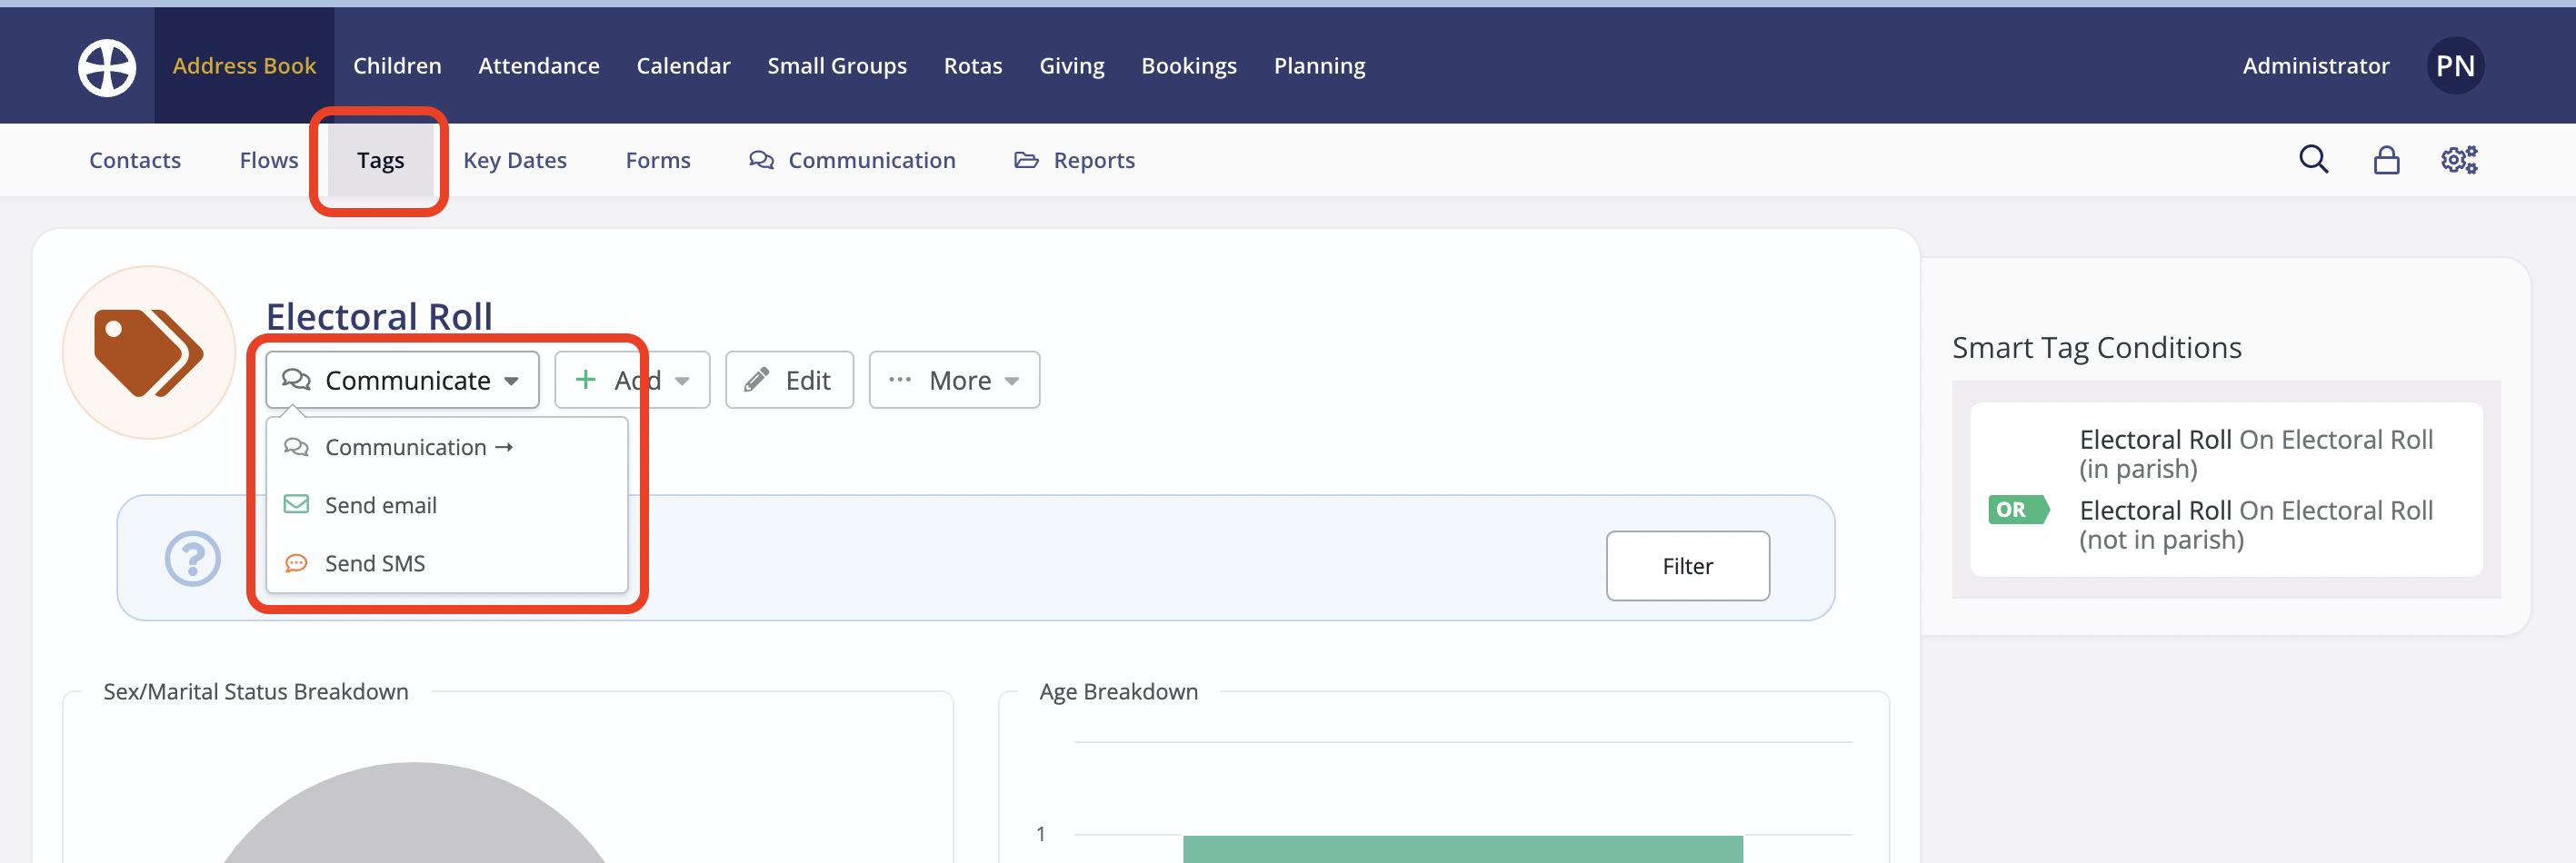Click the Age Breakdown label
This screenshot has height=863, width=2576.
click(x=1118, y=691)
